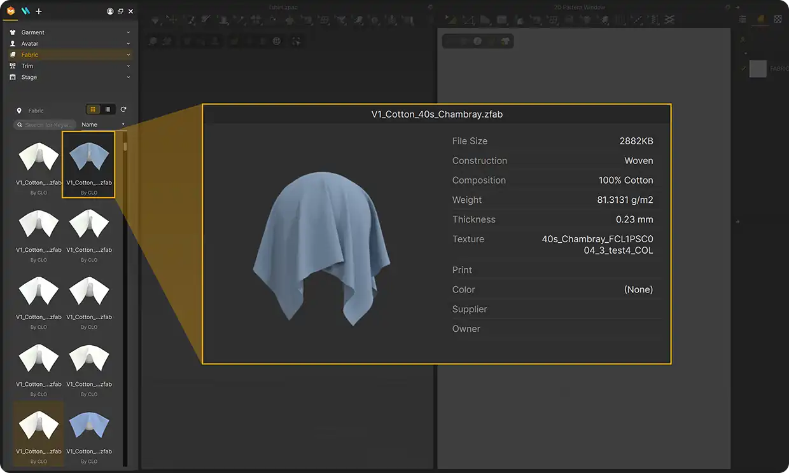Click the Search for Keyword field

[x=46, y=125]
